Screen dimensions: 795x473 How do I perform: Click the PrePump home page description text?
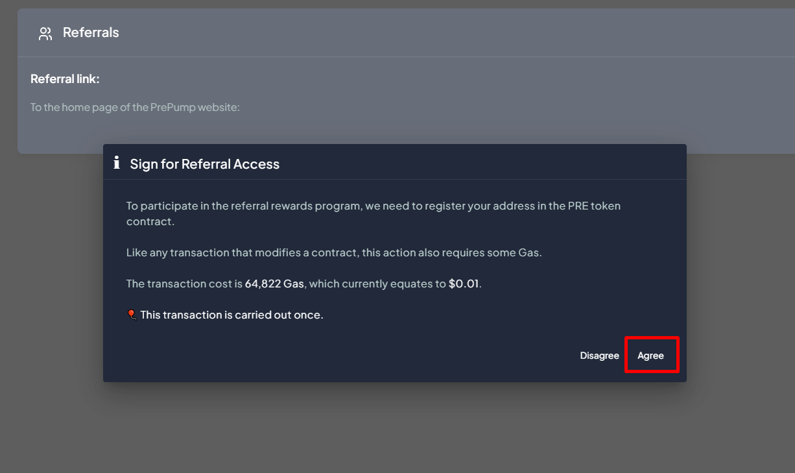[x=135, y=107]
